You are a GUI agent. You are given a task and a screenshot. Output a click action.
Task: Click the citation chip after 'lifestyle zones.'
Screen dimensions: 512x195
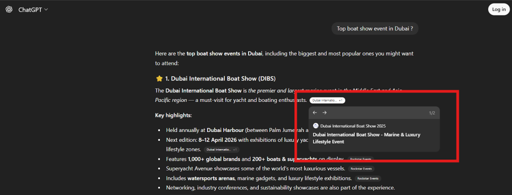click(221, 149)
